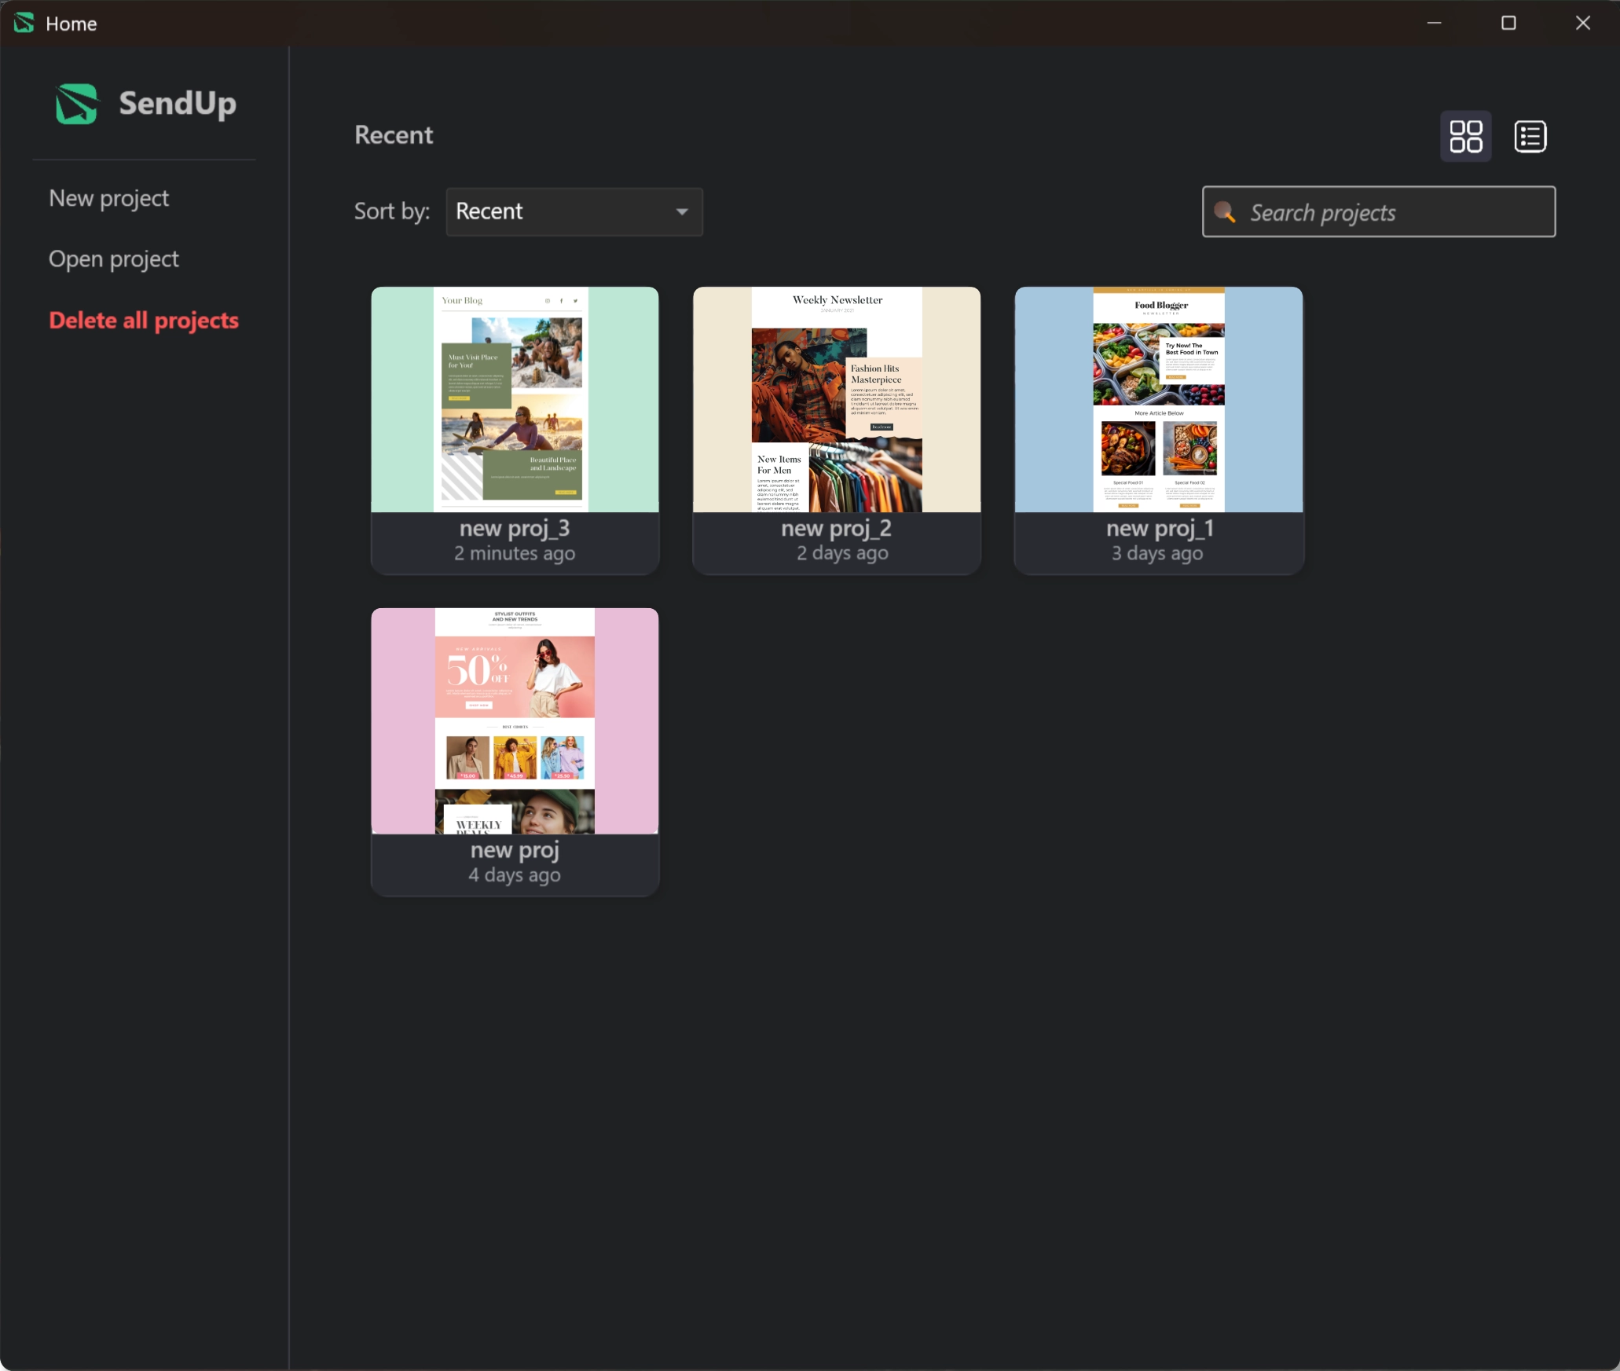This screenshot has width=1620, height=1371.
Task: Expand sort options with dropdown arrow
Action: point(682,211)
